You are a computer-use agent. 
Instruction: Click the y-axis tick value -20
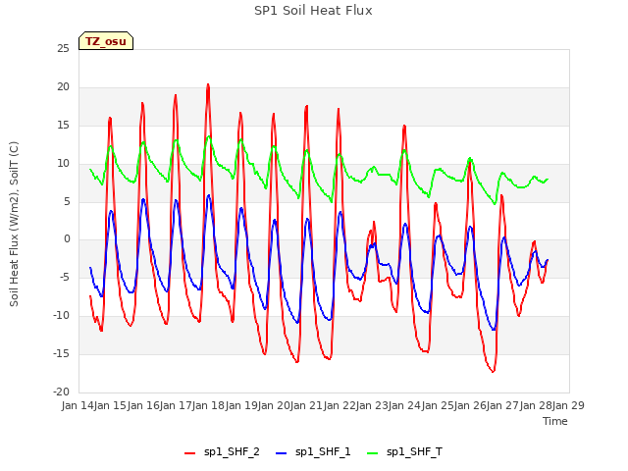point(61,392)
